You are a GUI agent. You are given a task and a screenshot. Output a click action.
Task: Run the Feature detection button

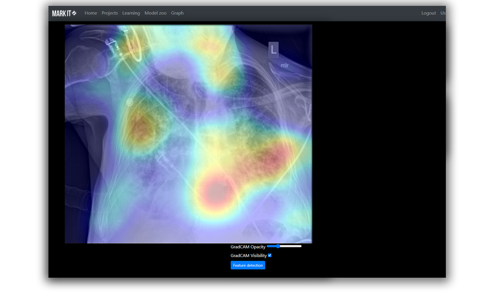click(248, 265)
